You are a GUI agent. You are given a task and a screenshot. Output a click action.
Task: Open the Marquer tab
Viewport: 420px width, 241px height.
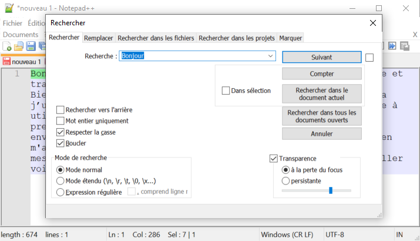coord(291,38)
